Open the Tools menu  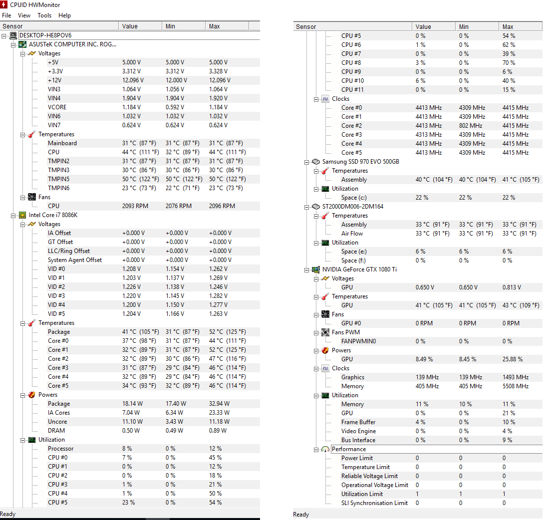pos(44,15)
